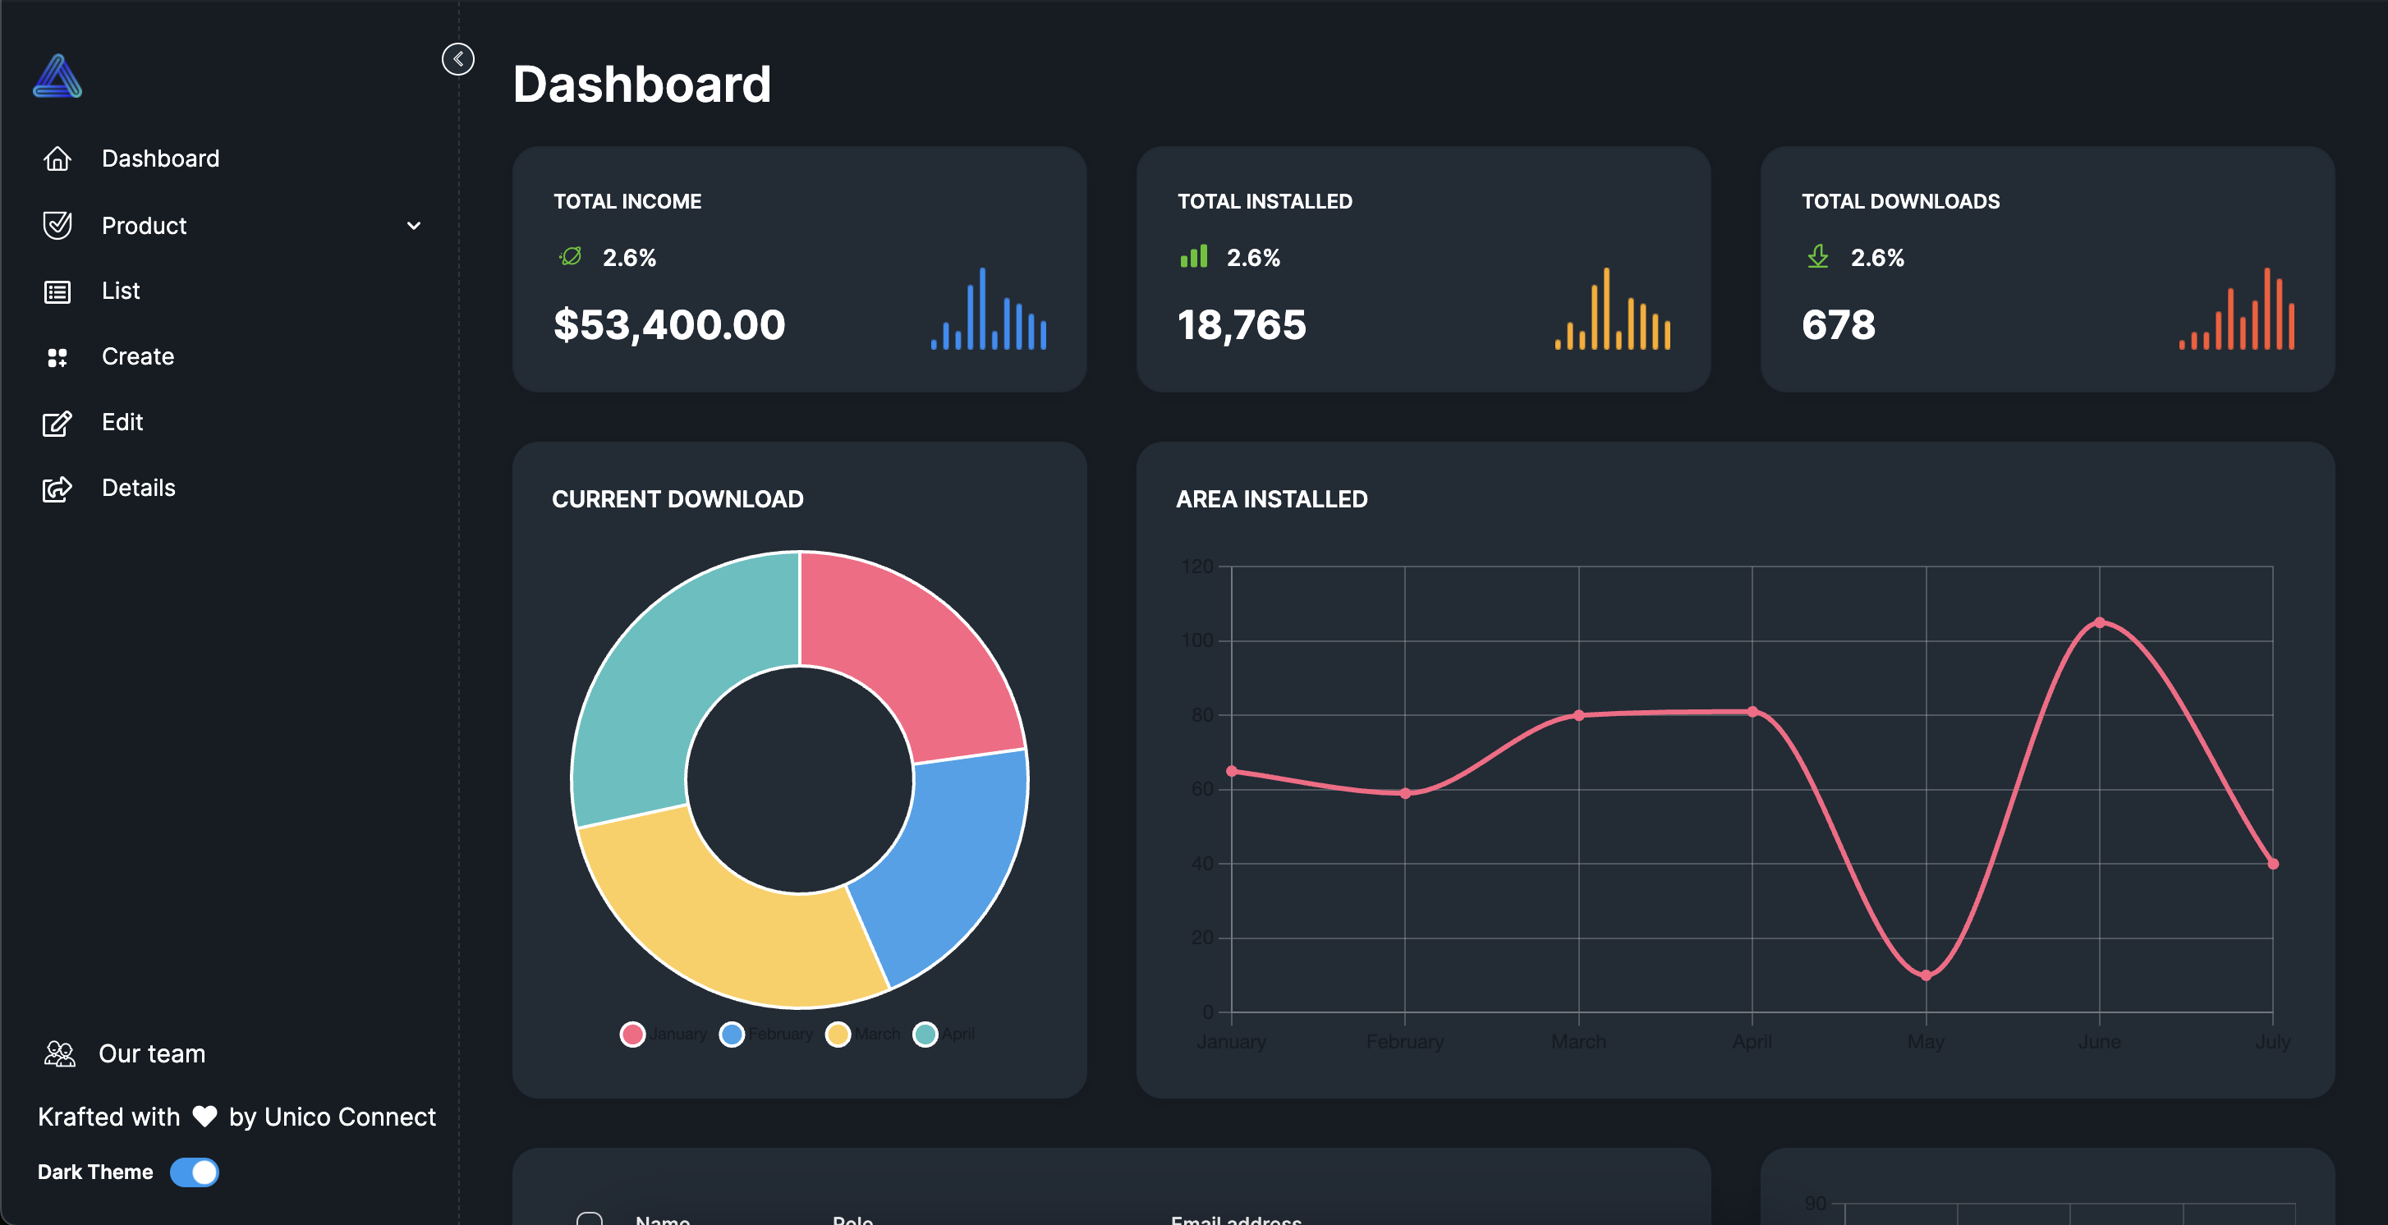Select the Edit pencil icon
Viewport: 2388px width, 1225px height.
(57, 423)
